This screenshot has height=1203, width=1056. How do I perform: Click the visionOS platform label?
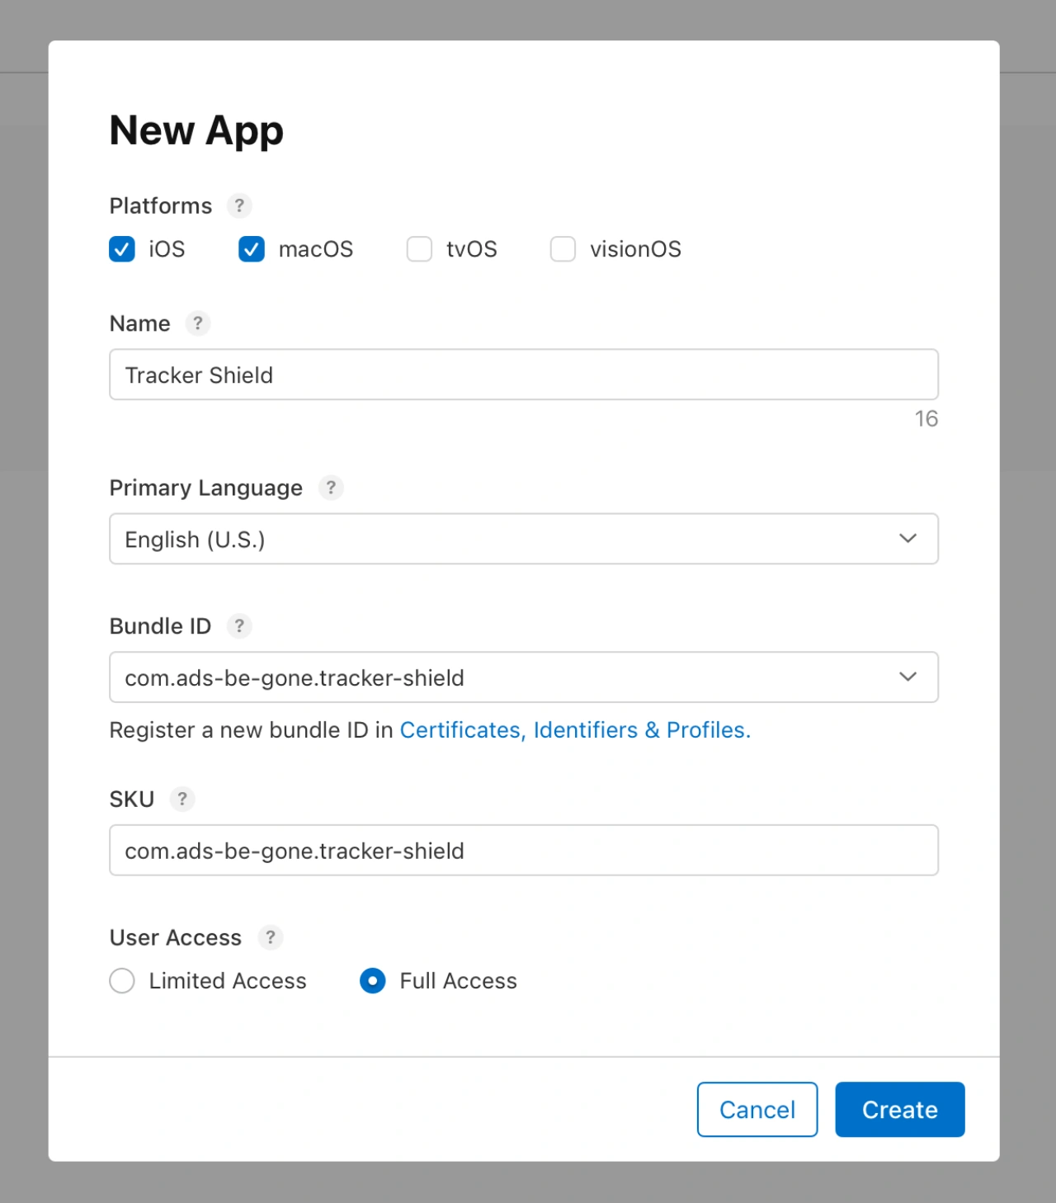pyautogui.click(x=635, y=249)
